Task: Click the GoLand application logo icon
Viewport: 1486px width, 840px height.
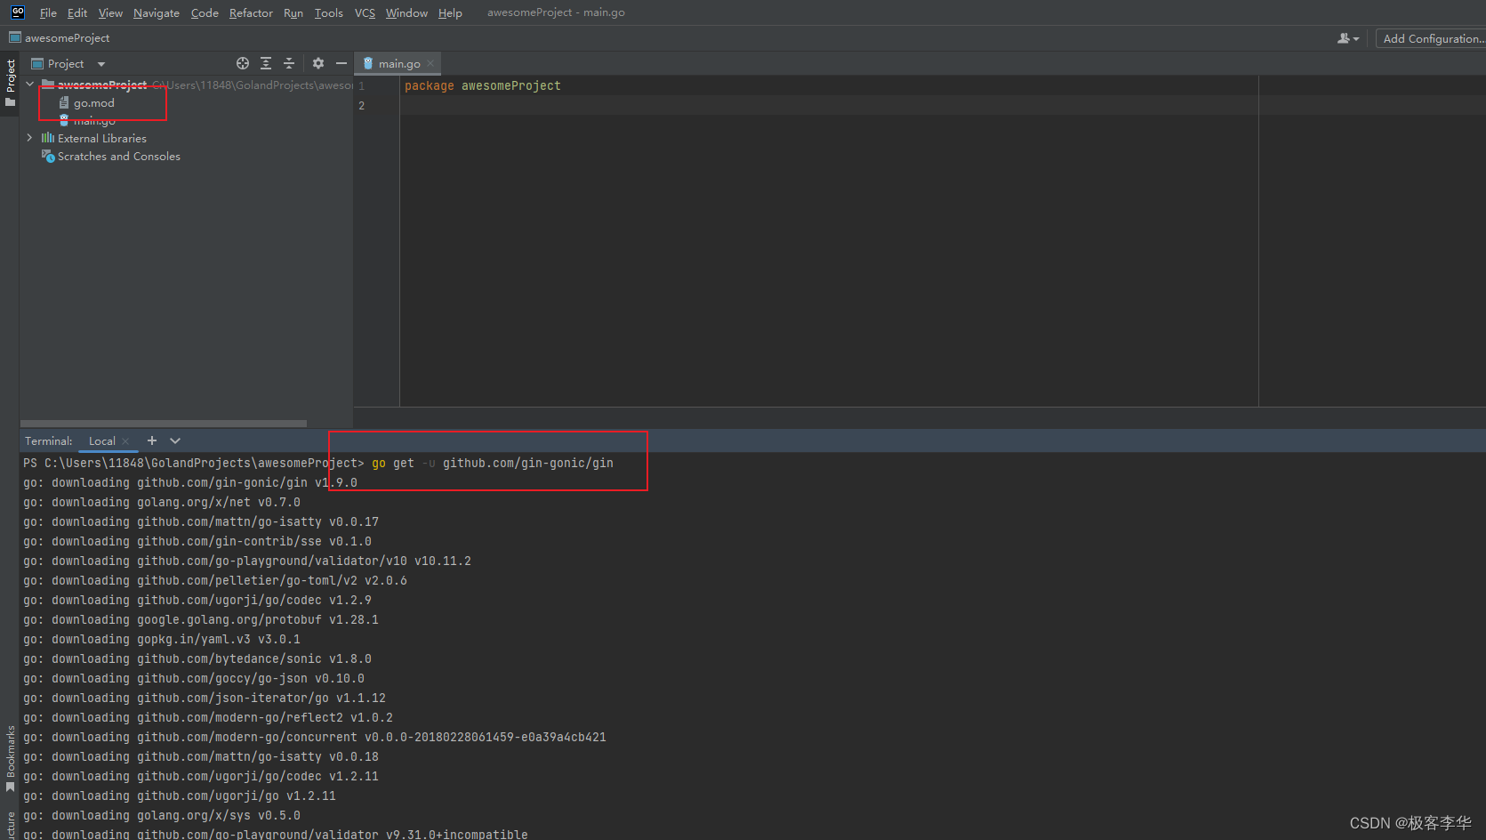Action: pyautogui.click(x=18, y=12)
